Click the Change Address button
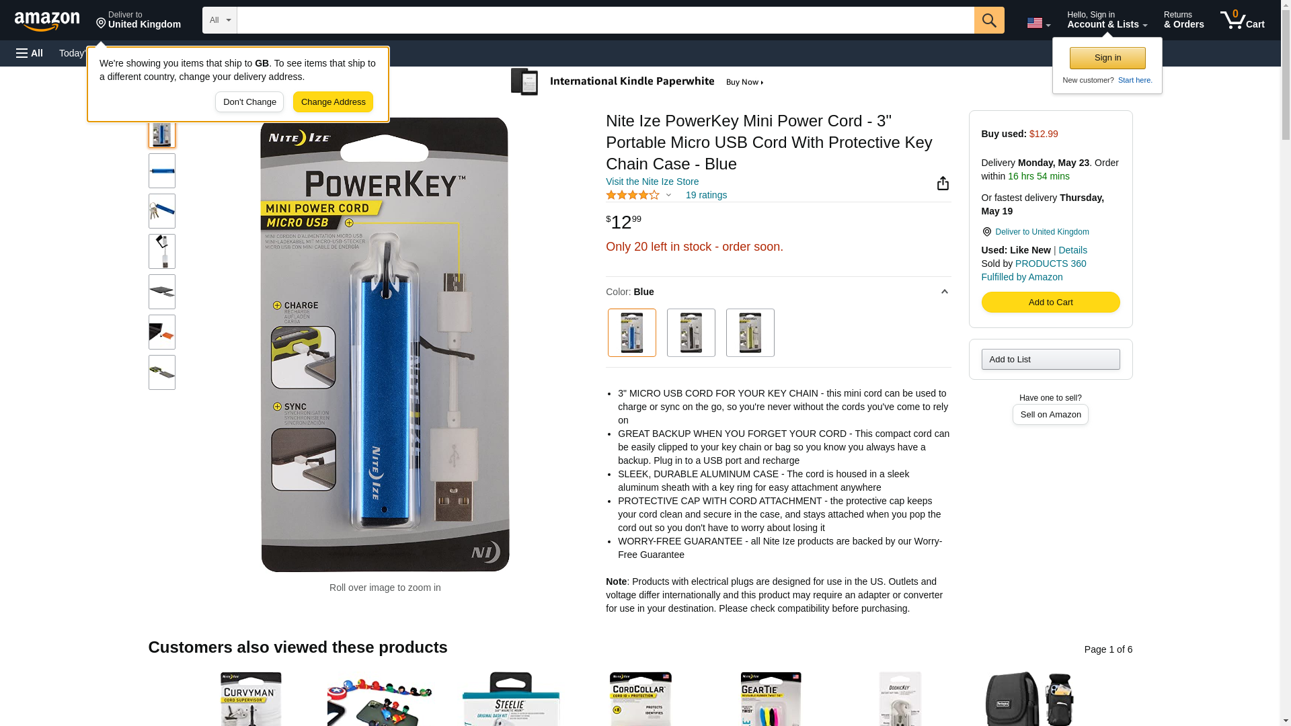The width and height of the screenshot is (1291, 726). click(333, 102)
